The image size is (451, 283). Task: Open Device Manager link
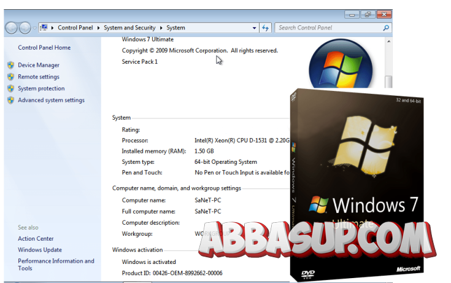point(39,65)
